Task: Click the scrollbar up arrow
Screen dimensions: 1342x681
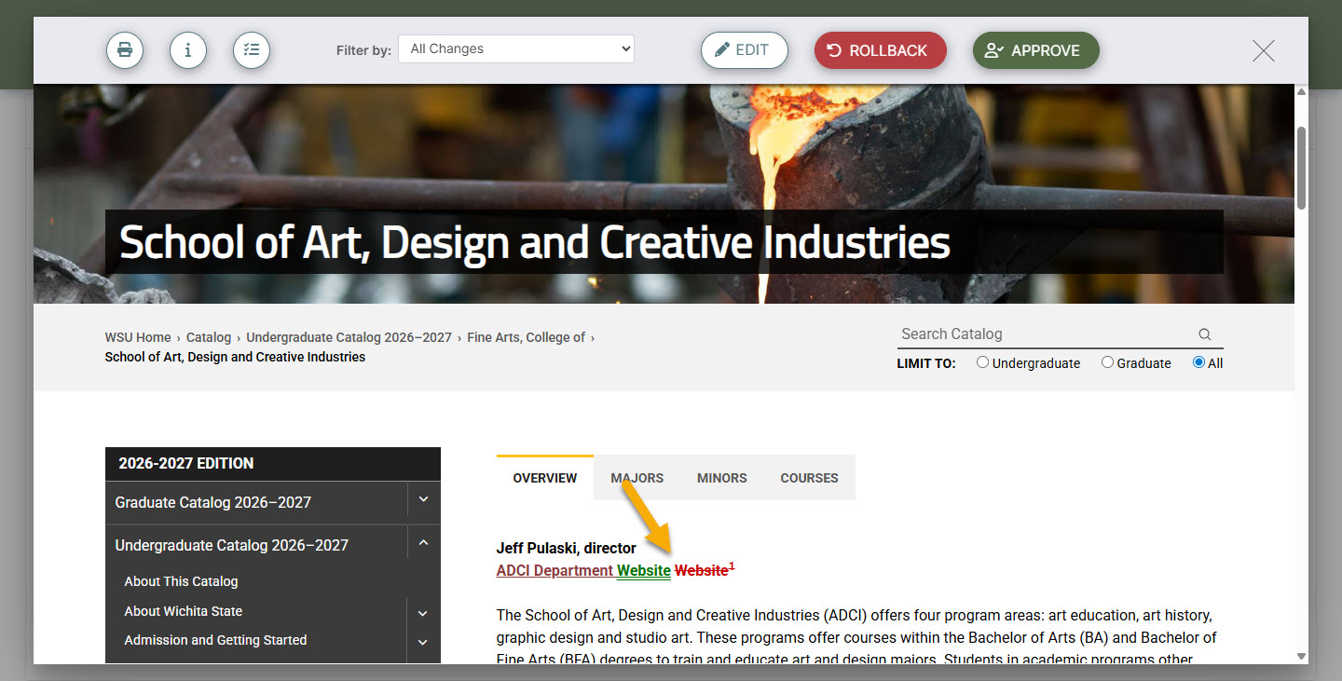Action: tap(1301, 91)
